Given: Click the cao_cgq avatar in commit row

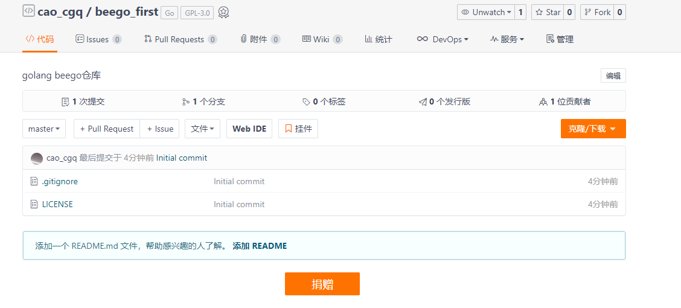Looking at the screenshot, I should pyautogui.click(x=37, y=158).
